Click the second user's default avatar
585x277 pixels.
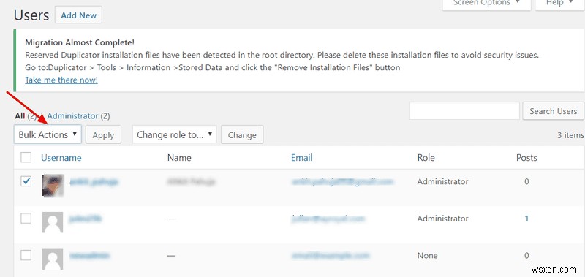tap(53, 222)
